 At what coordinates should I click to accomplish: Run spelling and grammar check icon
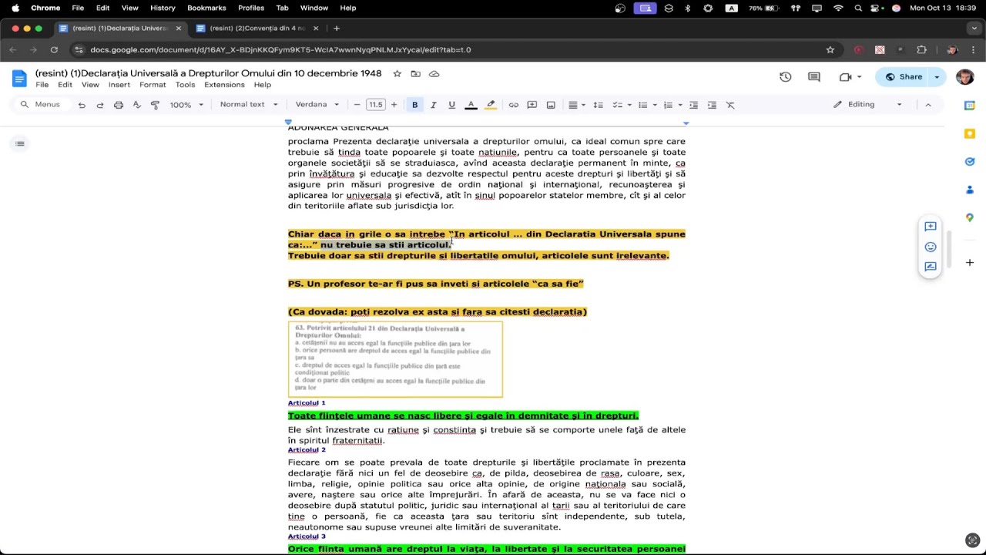coord(137,105)
